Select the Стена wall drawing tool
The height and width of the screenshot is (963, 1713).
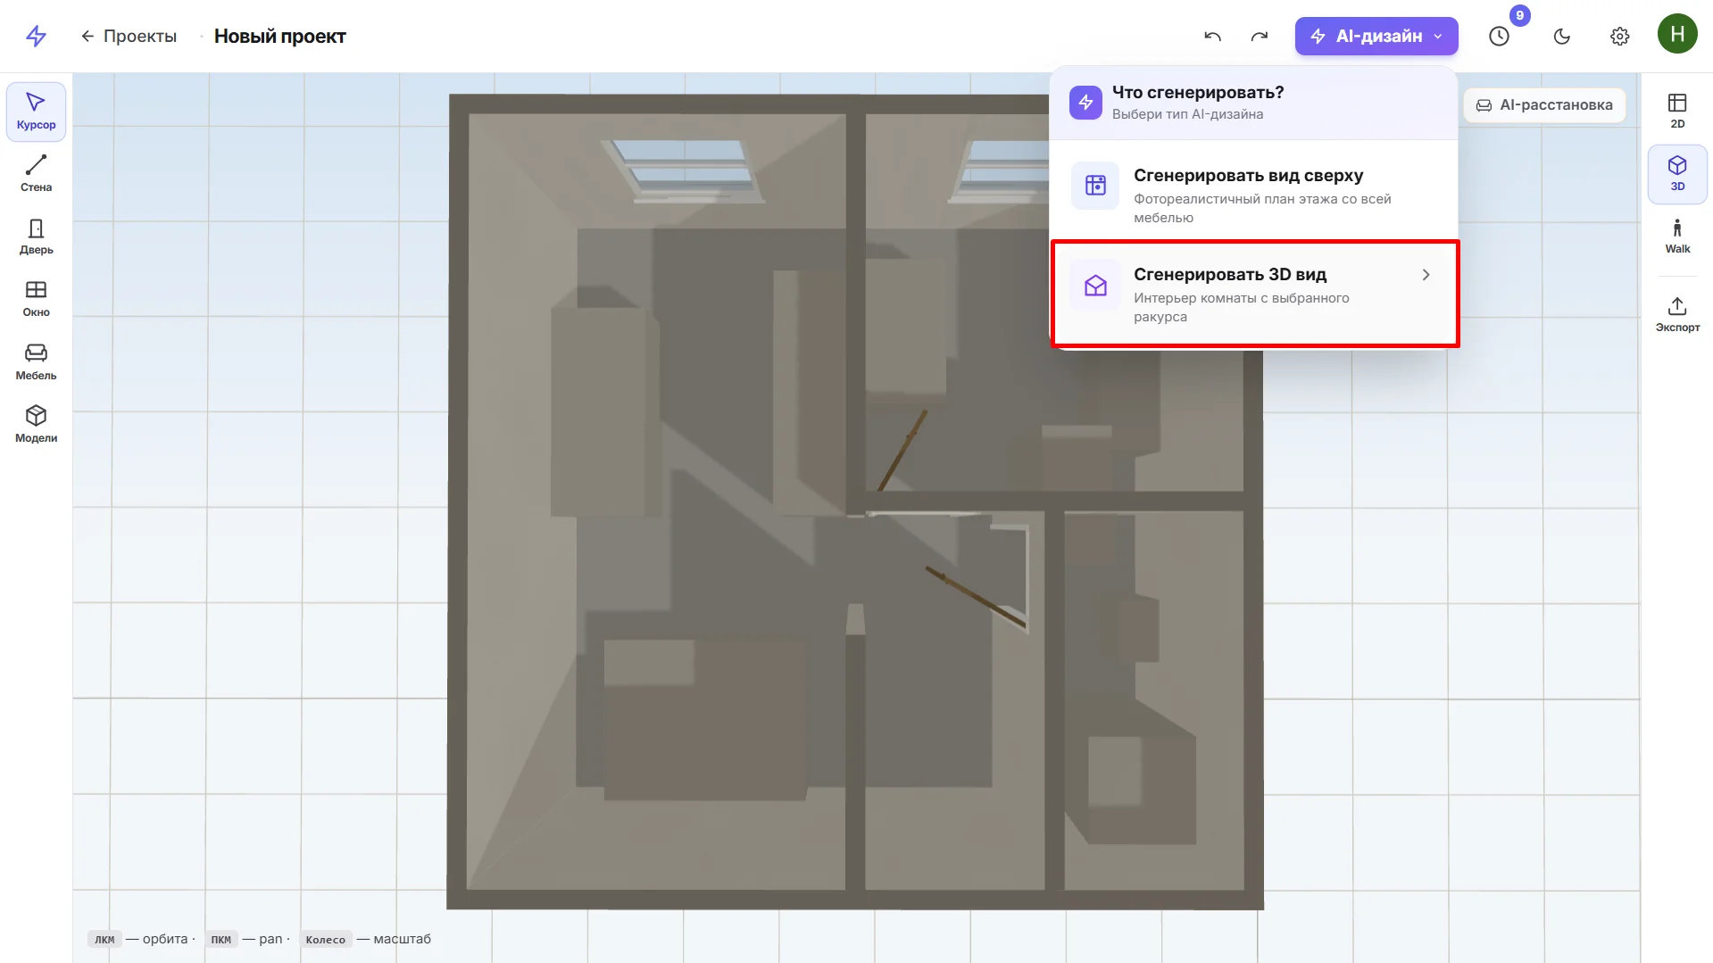pos(36,174)
